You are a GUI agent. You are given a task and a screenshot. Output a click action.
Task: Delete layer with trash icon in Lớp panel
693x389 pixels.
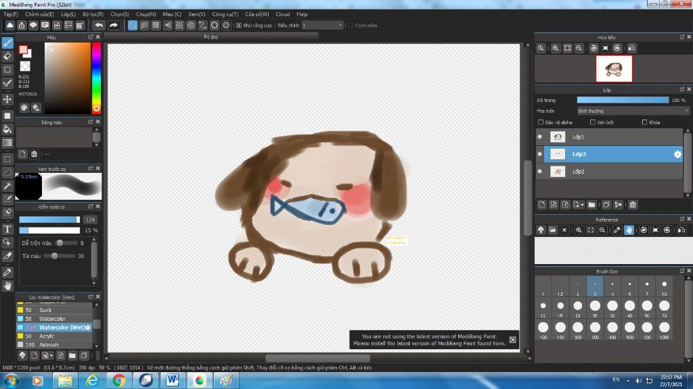(633, 205)
